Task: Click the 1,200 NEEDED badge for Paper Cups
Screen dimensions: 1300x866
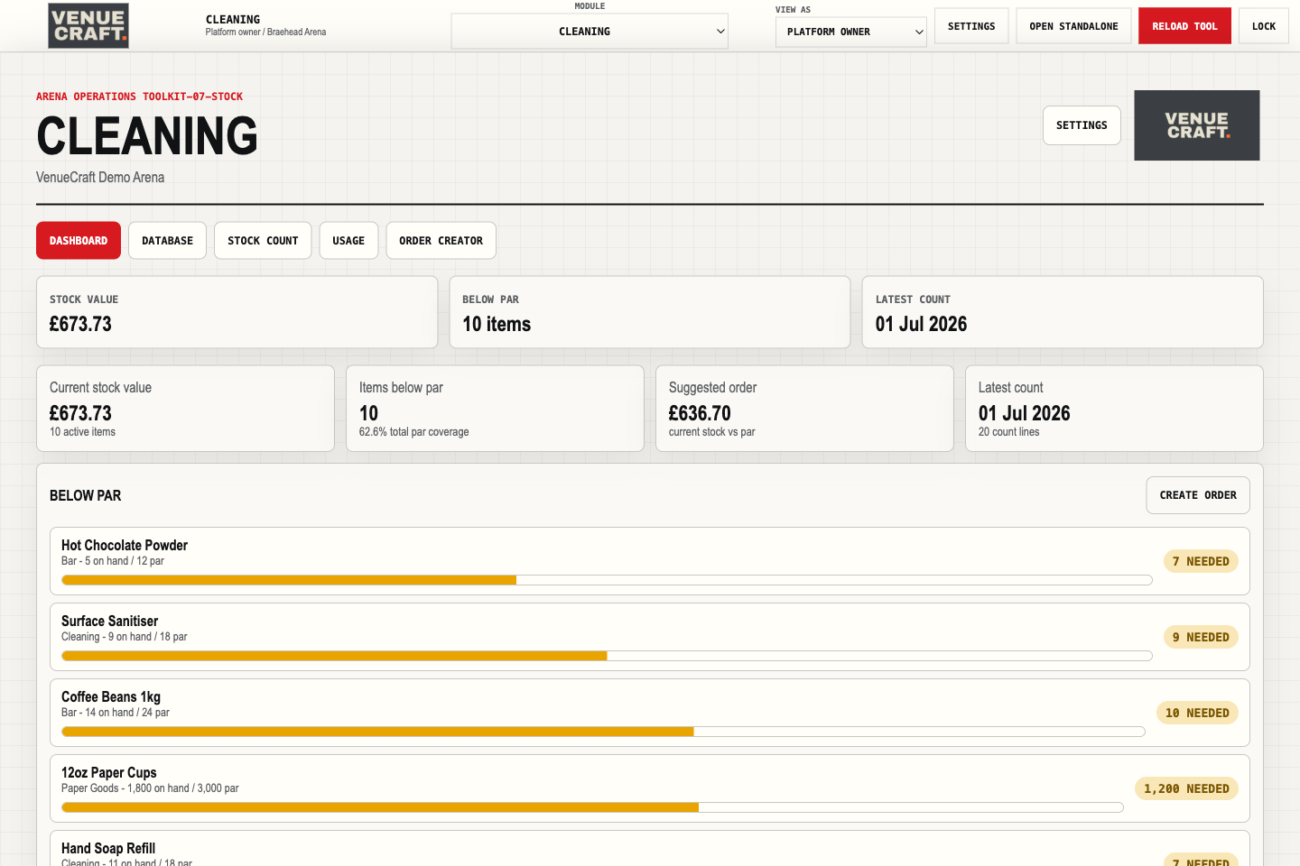Action: [1186, 788]
